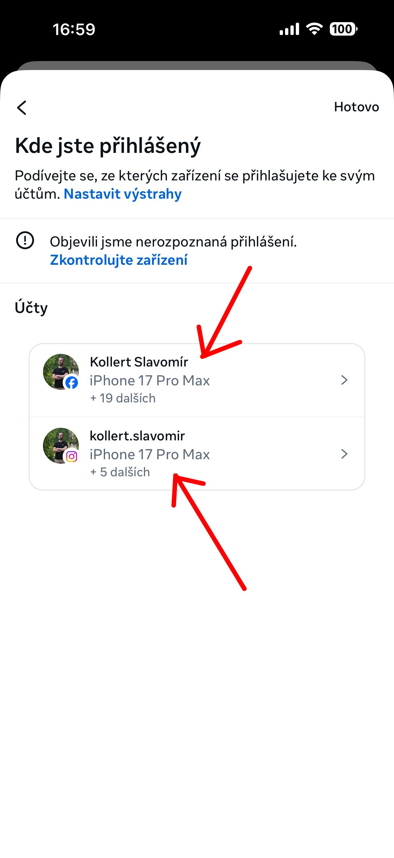Click the Instagram account profile picture
The height and width of the screenshot is (858, 394).
pos(59,443)
